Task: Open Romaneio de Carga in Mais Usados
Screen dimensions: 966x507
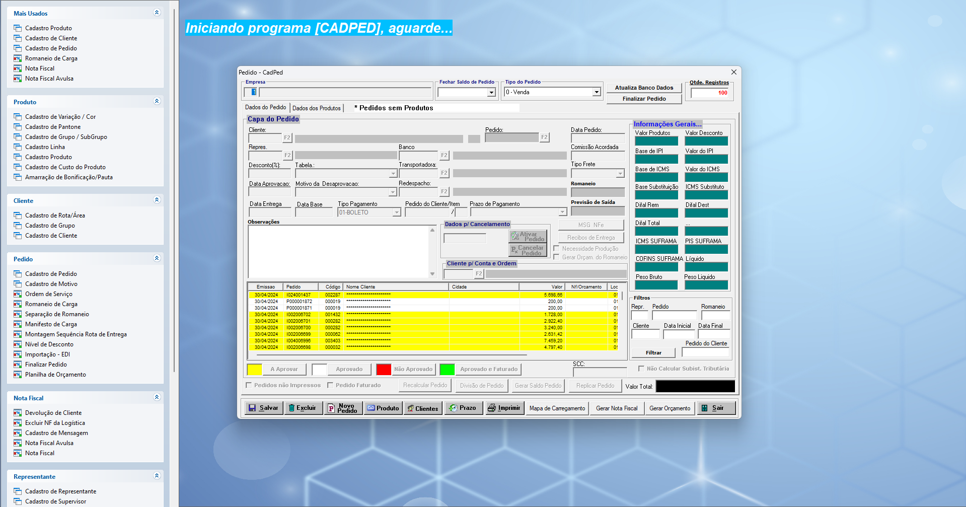Action: (x=51, y=58)
